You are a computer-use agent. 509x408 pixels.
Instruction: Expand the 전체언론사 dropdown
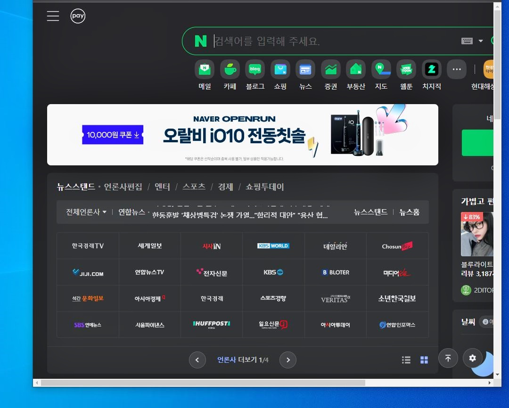click(86, 212)
